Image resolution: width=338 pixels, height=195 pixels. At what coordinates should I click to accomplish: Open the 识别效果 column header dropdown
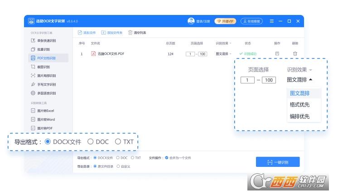click(223, 44)
